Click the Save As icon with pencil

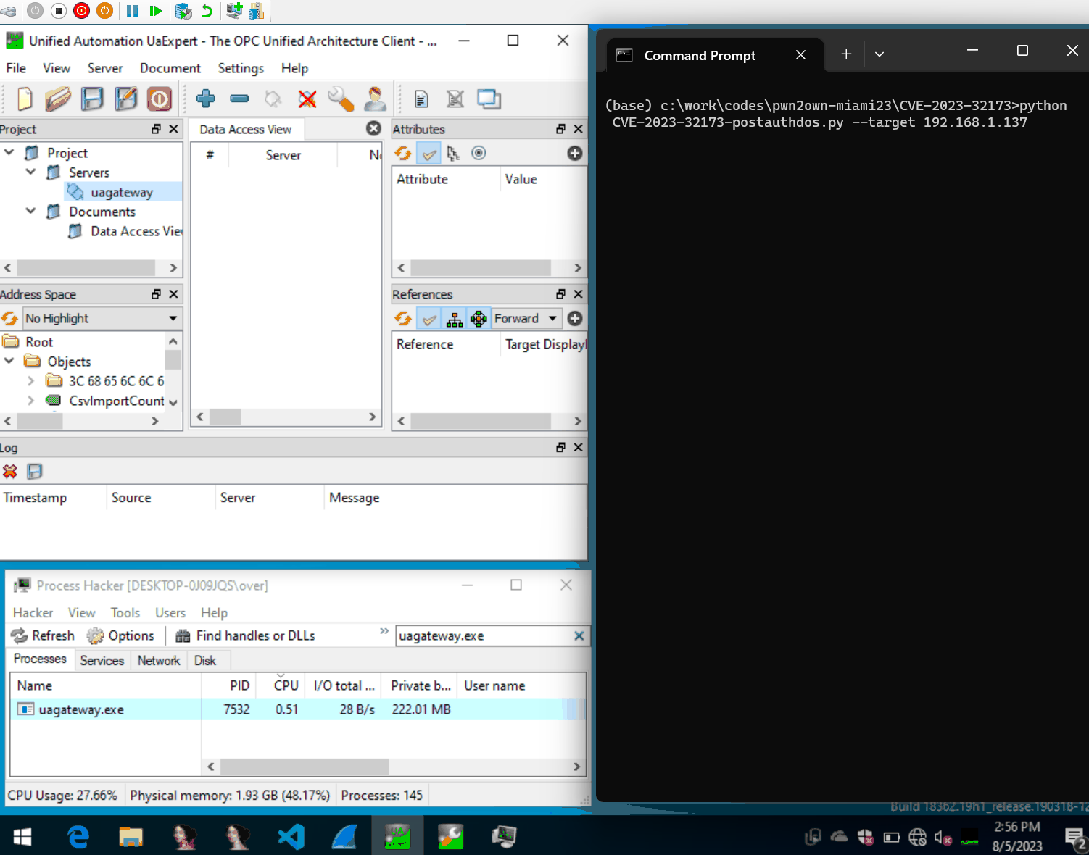126,99
